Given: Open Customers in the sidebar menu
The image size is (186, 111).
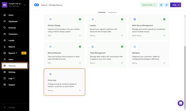Looking at the screenshot, I should point(13,34).
